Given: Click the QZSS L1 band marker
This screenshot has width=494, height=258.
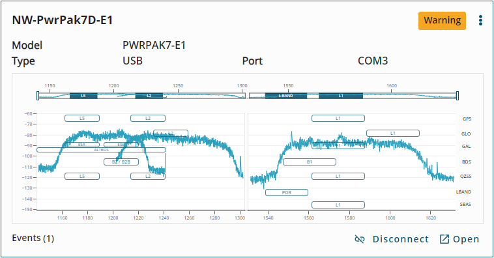Looking at the screenshot, I should pyautogui.click(x=338, y=177).
